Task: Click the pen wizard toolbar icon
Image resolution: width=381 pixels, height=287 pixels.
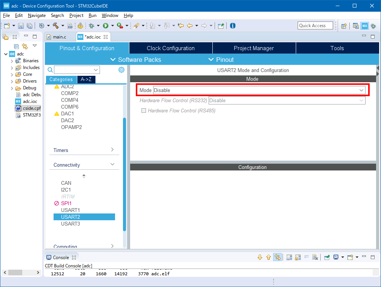Action: click(136, 26)
